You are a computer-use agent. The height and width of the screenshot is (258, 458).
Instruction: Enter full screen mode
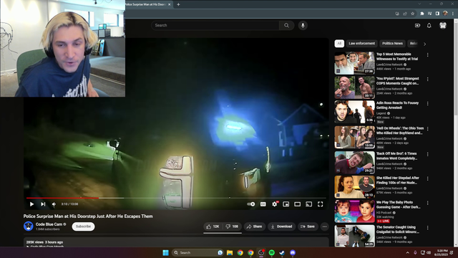(x=321, y=204)
